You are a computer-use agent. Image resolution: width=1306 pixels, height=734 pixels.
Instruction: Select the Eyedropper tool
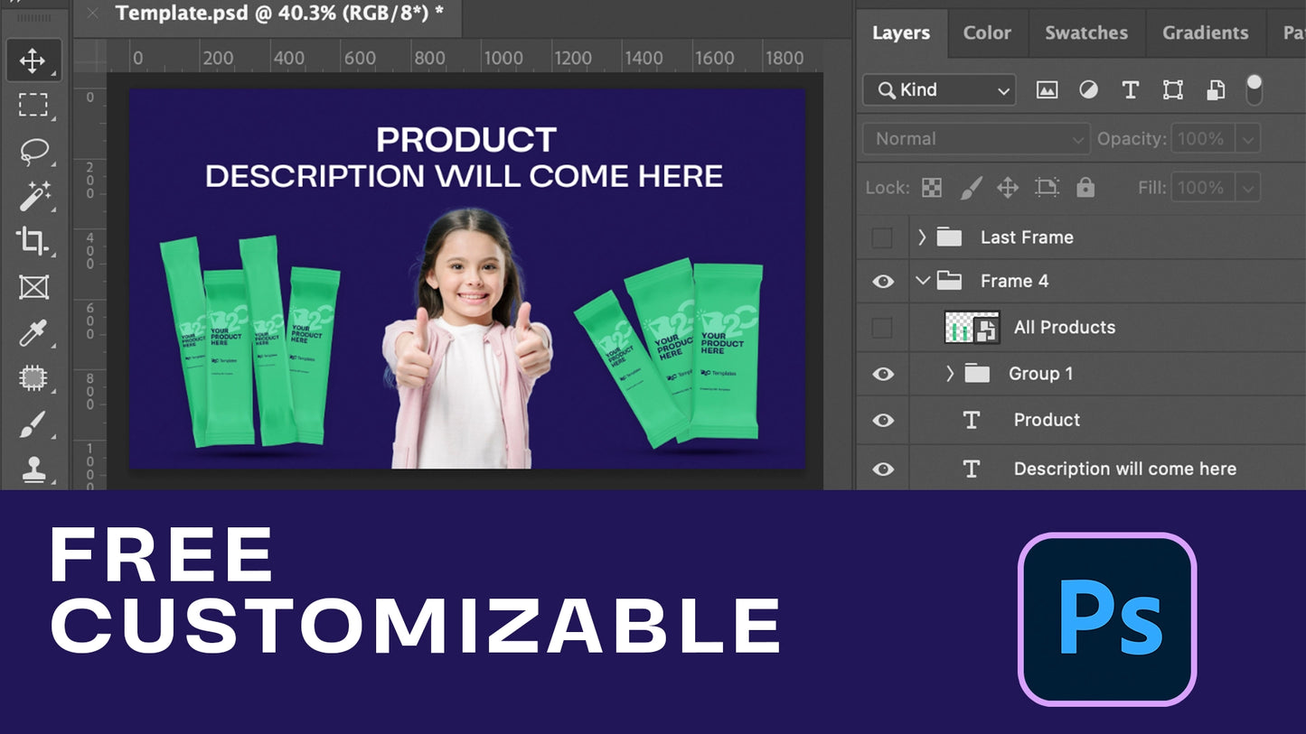tap(33, 333)
